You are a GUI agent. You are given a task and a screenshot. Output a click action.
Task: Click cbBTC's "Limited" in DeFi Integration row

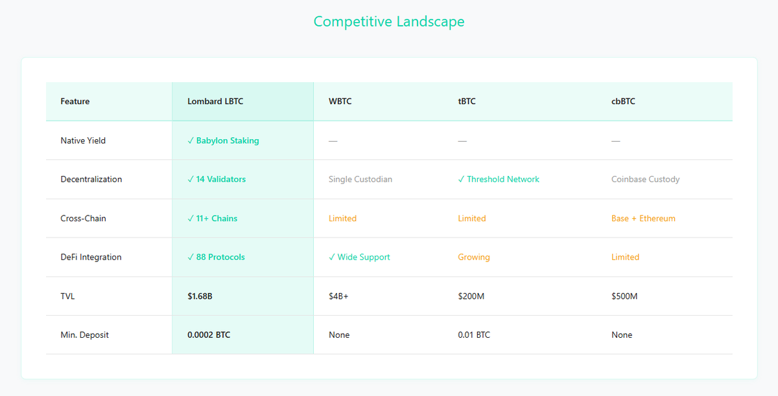pos(625,257)
